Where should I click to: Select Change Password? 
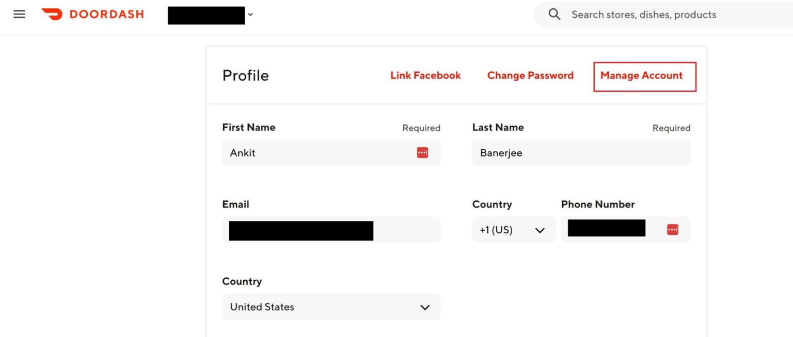(x=530, y=75)
